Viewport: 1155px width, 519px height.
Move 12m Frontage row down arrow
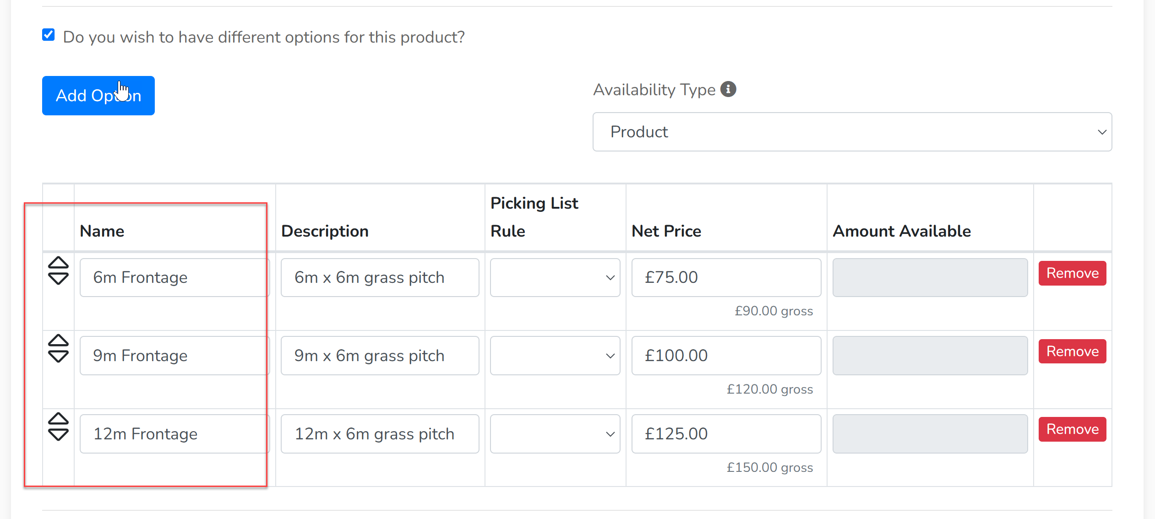click(58, 435)
